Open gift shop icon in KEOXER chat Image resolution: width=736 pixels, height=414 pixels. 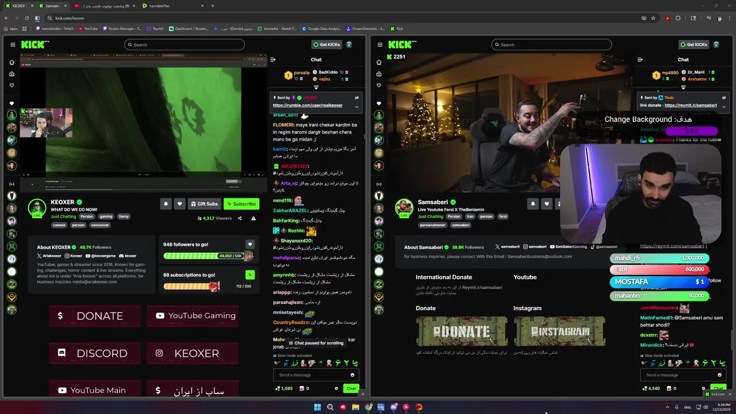click(301, 388)
